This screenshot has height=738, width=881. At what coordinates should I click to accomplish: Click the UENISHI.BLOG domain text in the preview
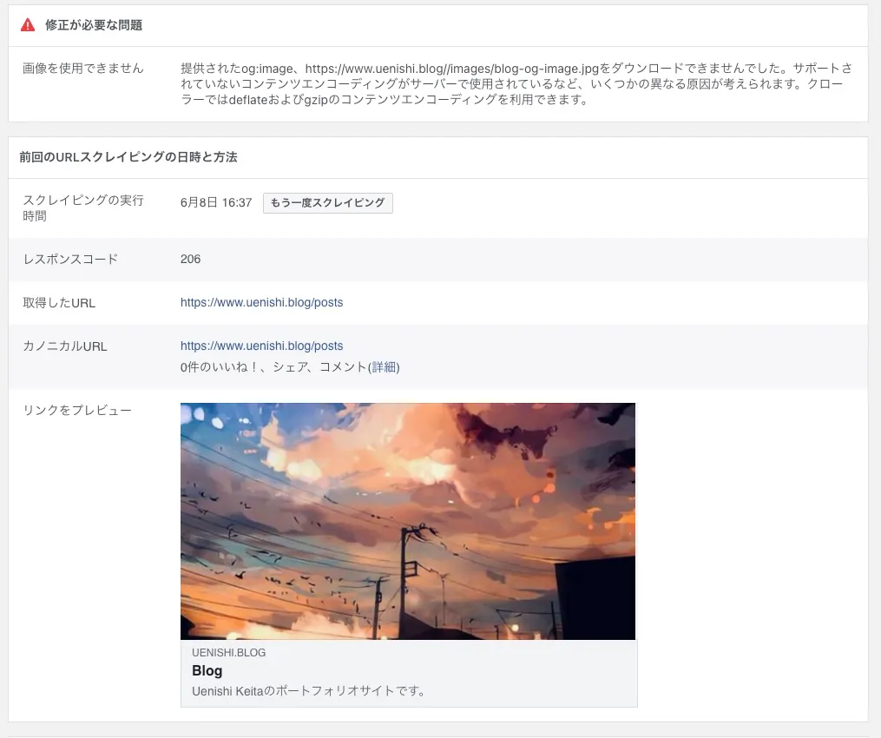[x=228, y=652]
